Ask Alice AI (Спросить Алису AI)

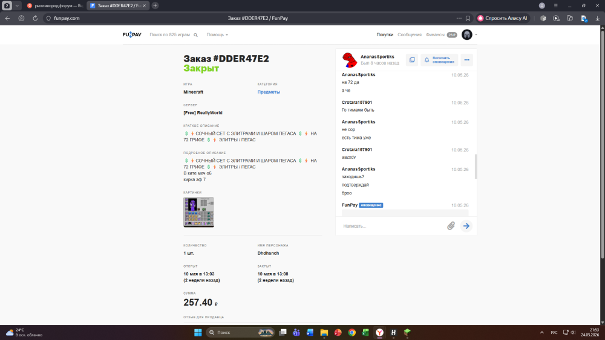click(503, 18)
